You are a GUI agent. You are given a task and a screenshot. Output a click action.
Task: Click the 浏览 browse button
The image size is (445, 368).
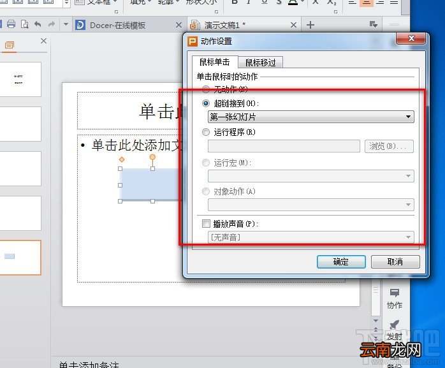click(389, 146)
